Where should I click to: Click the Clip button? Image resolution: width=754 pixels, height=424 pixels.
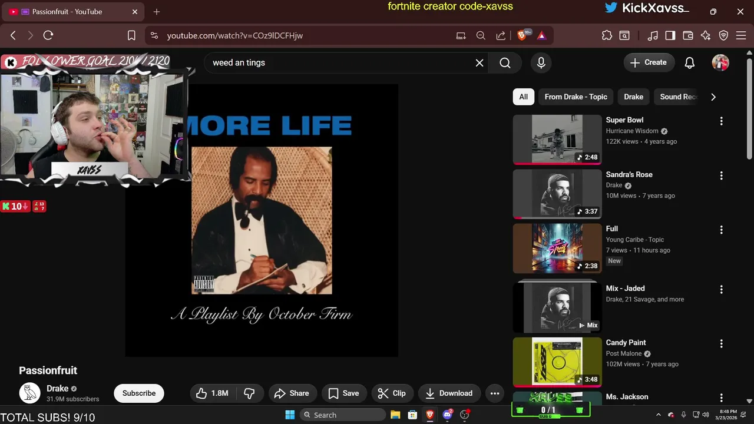[x=392, y=393]
